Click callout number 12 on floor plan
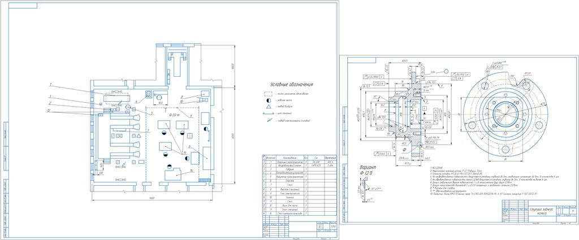Screen dimensions: 579x240 [x=49, y=111]
